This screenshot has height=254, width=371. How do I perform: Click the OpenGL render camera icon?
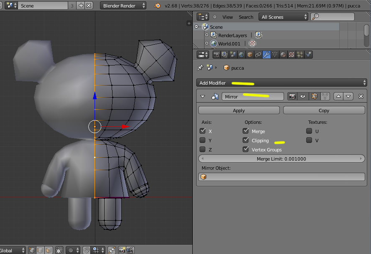click(x=122, y=250)
